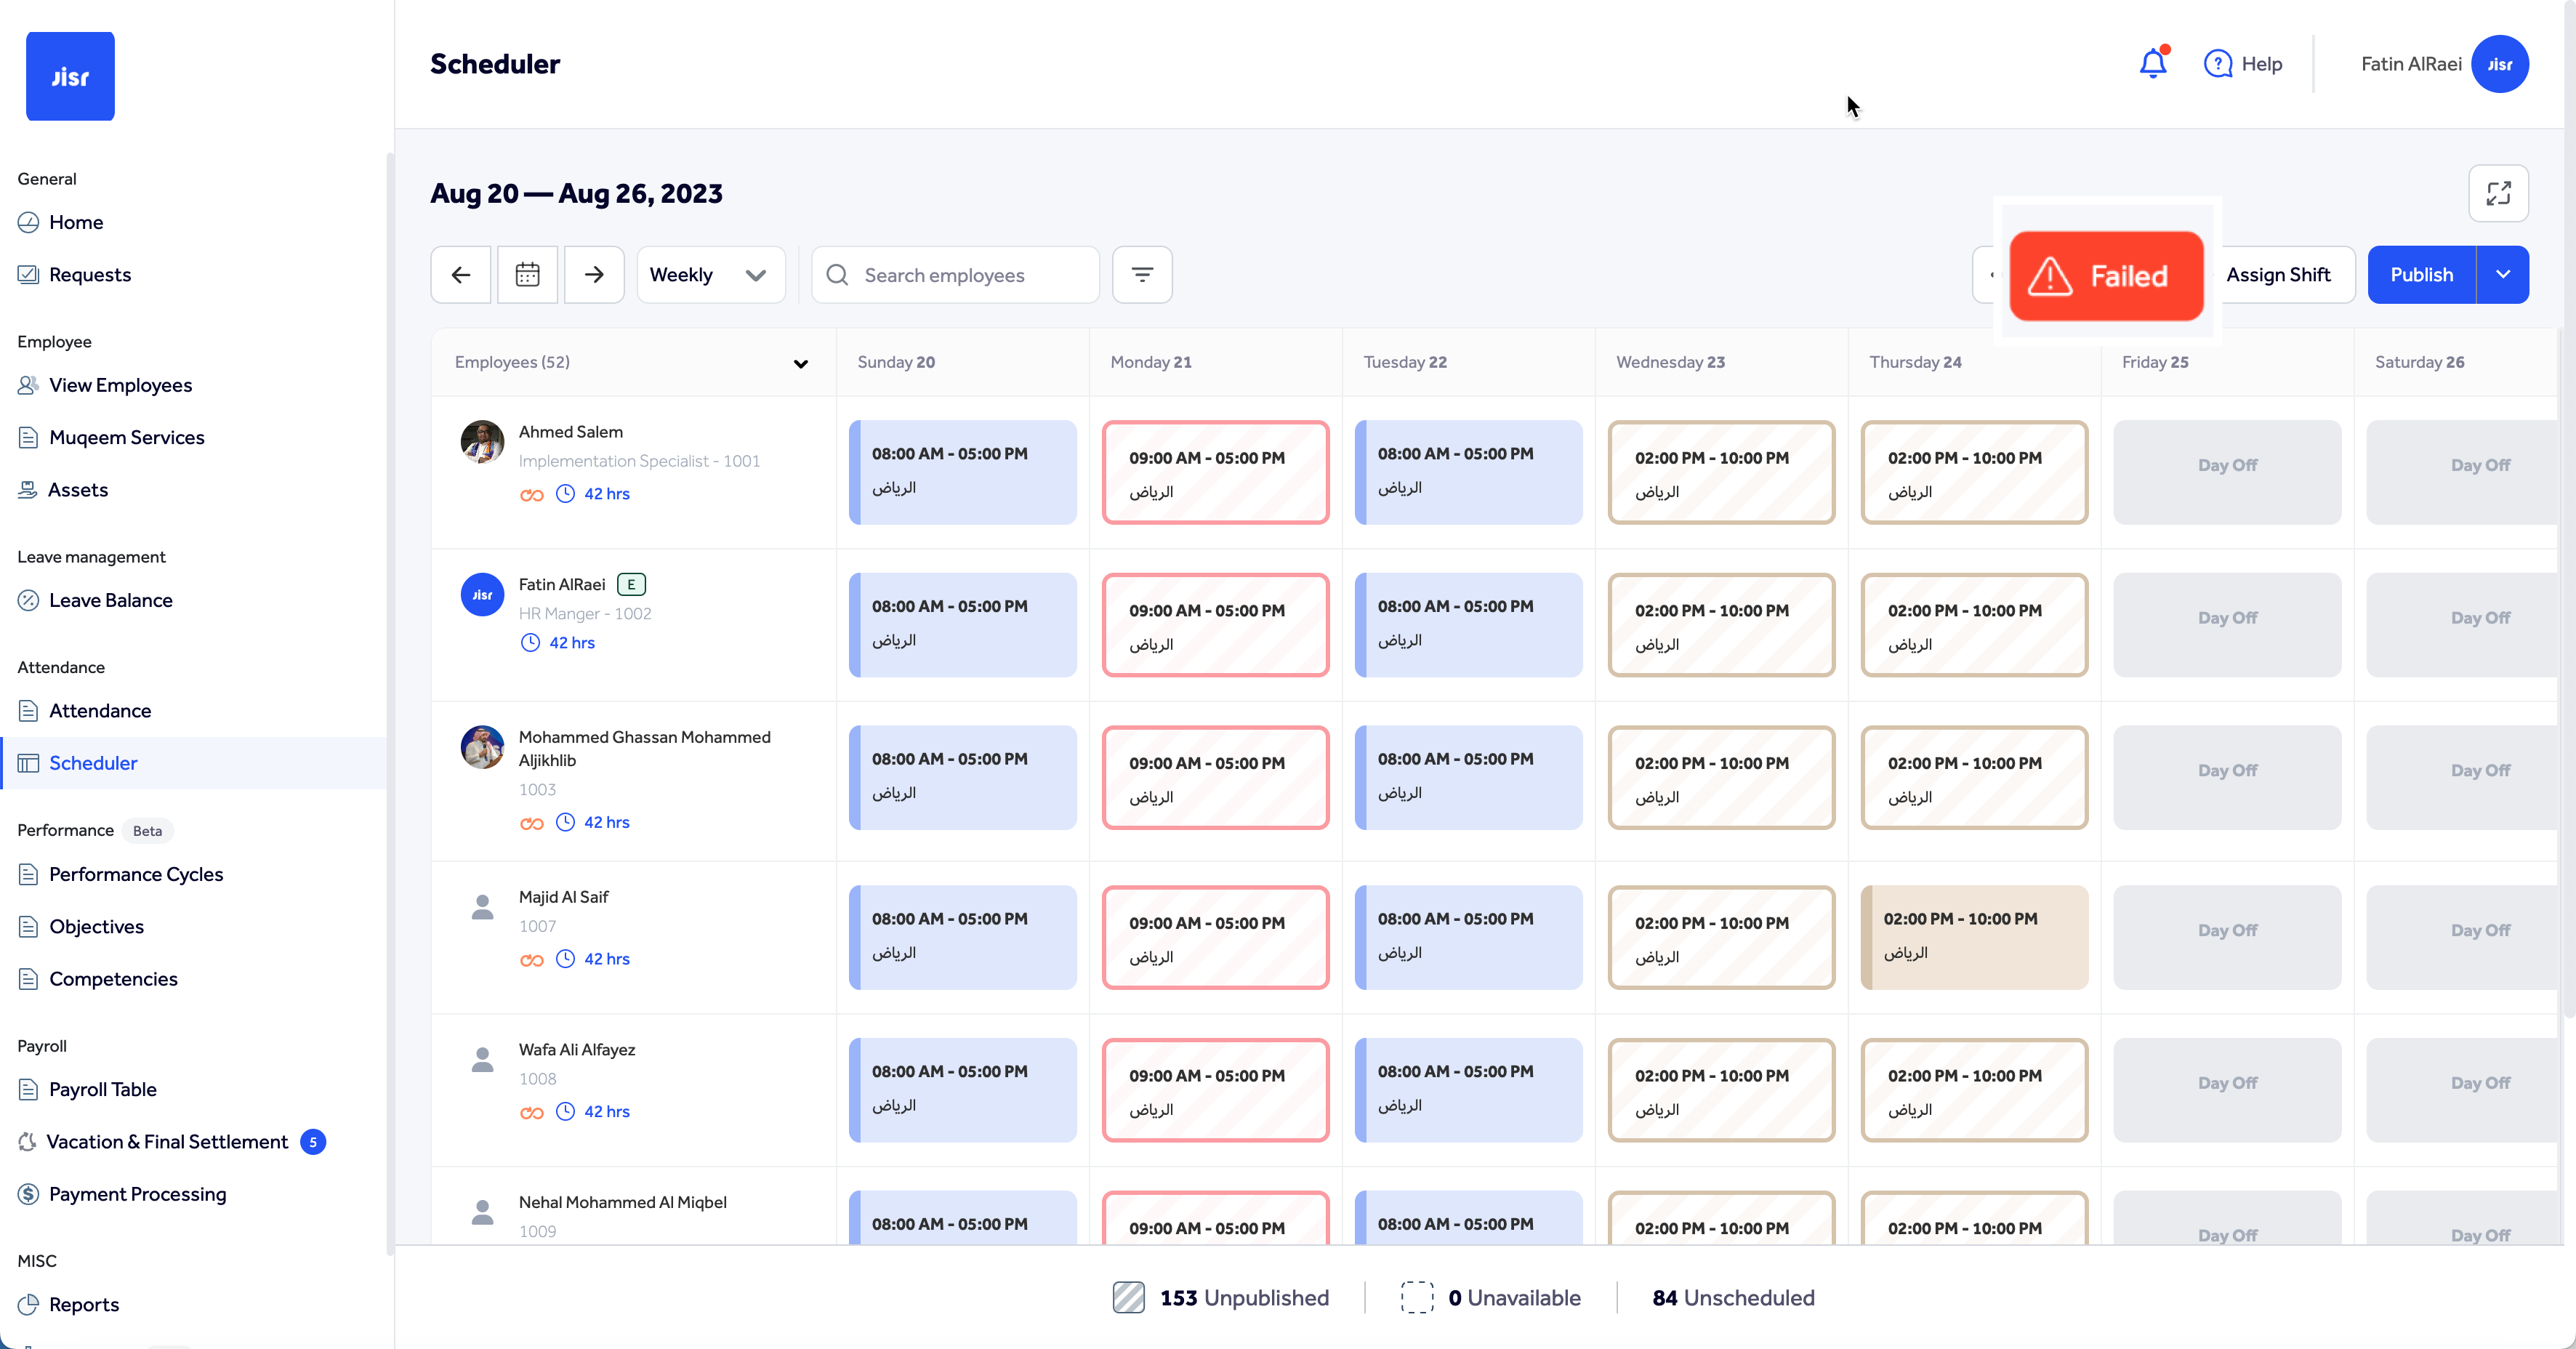2576x1349 pixels.
Task: Click the previous week arrow
Action: tap(460, 274)
